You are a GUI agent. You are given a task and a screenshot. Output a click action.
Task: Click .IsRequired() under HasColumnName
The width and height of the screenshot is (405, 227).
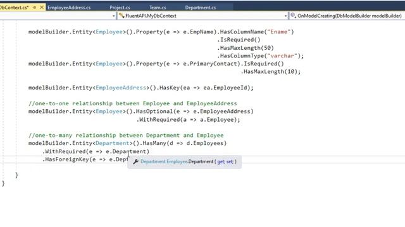[239, 40]
